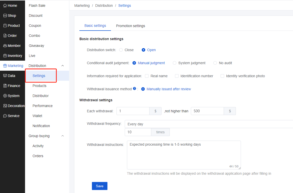293x193 pixels.
Task: Choose System judgment audit option
Action: pyautogui.click(x=175, y=63)
